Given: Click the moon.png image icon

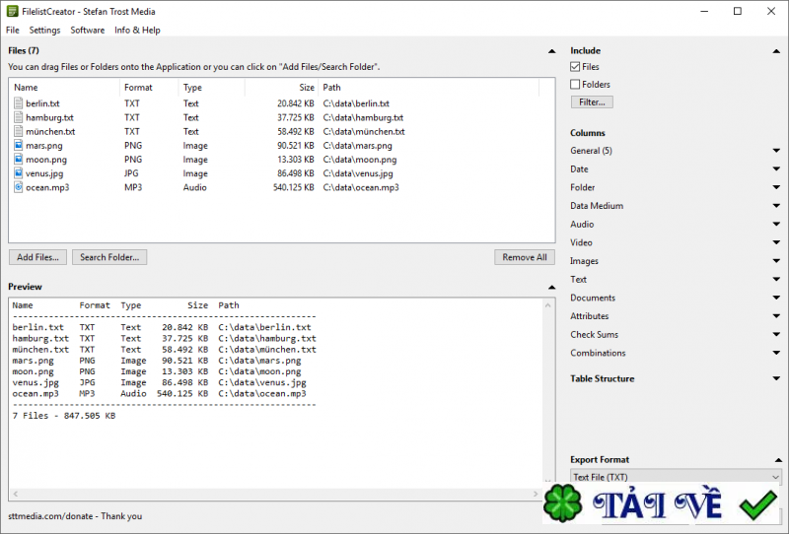Looking at the screenshot, I should click(x=18, y=160).
